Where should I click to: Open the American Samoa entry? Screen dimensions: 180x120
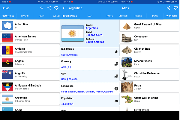tap(30, 38)
